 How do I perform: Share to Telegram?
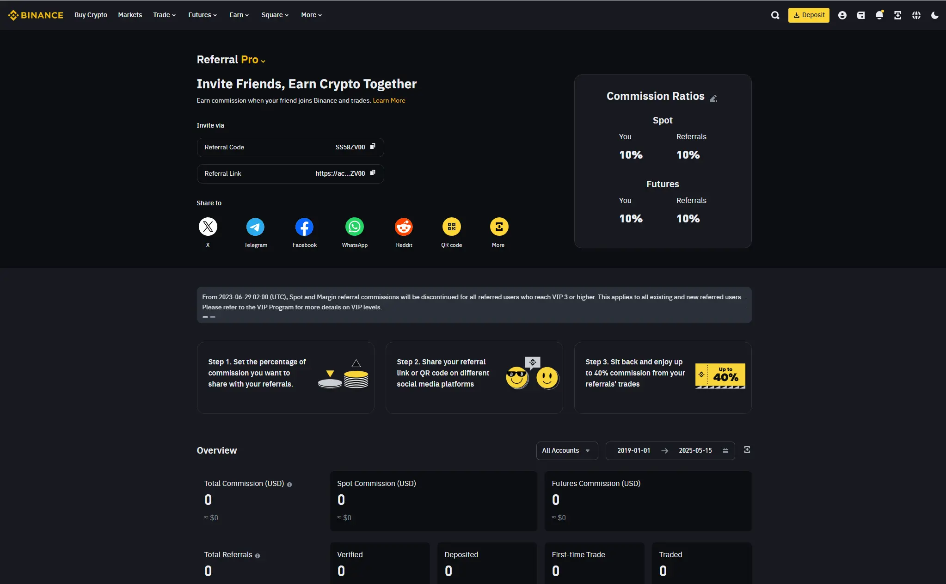[x=255, y=227]
